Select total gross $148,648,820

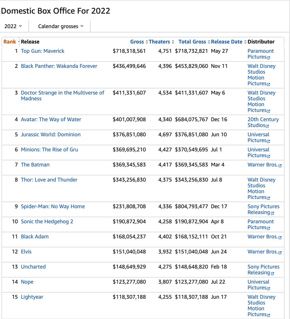pos(191,267)
